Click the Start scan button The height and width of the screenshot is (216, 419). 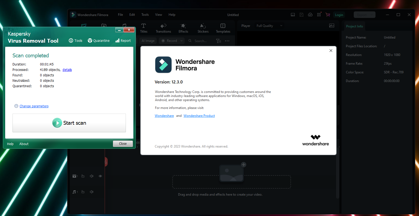coord(69,123)
